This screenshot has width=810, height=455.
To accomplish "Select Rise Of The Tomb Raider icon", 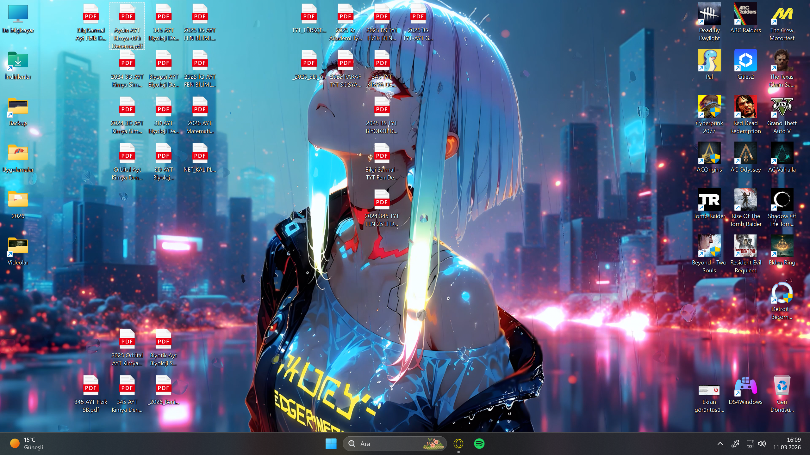I will click(x=745, y=208).
